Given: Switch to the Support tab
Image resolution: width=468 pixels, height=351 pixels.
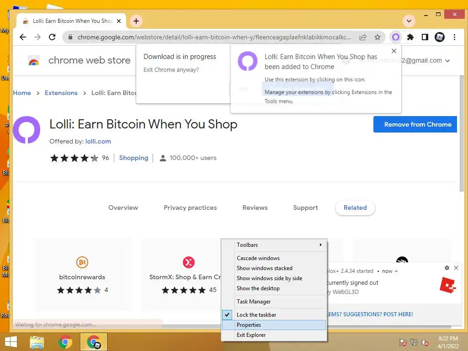Looking at the screenshot, I should point(305,207).
